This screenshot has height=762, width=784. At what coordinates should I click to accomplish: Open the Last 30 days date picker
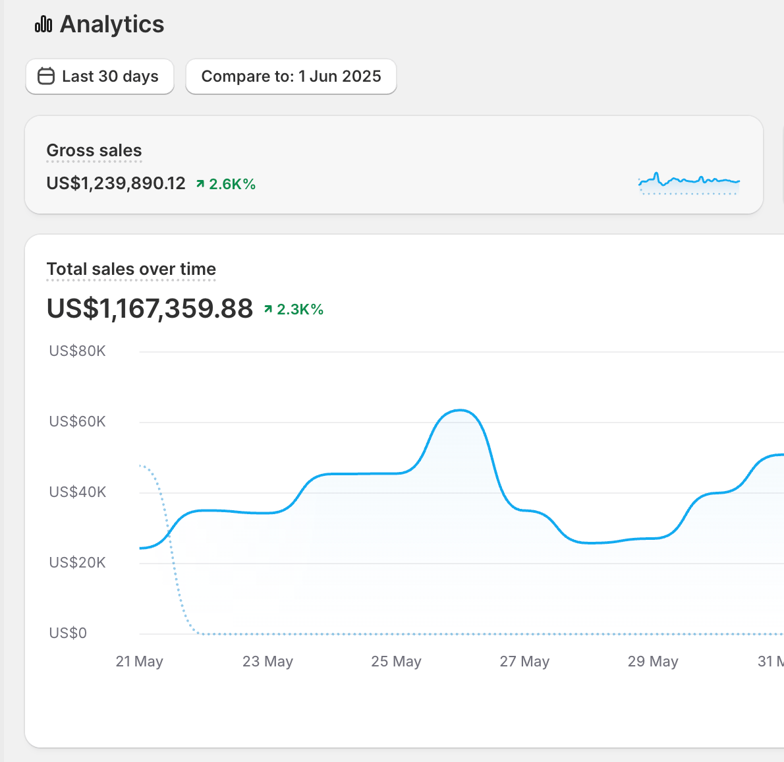[99, 76]
